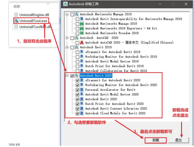Click the Autodesk logo in title bar

pyautogui.click(x=65, y=4)
